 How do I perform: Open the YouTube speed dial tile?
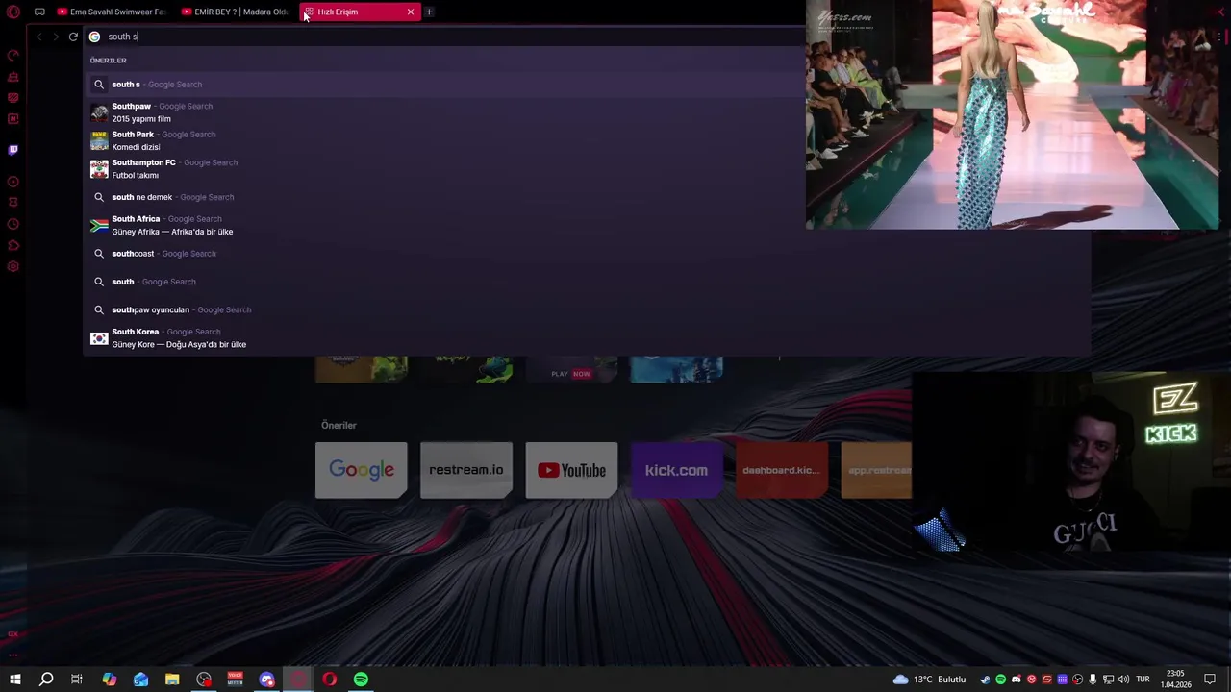(x=571, y=470)
